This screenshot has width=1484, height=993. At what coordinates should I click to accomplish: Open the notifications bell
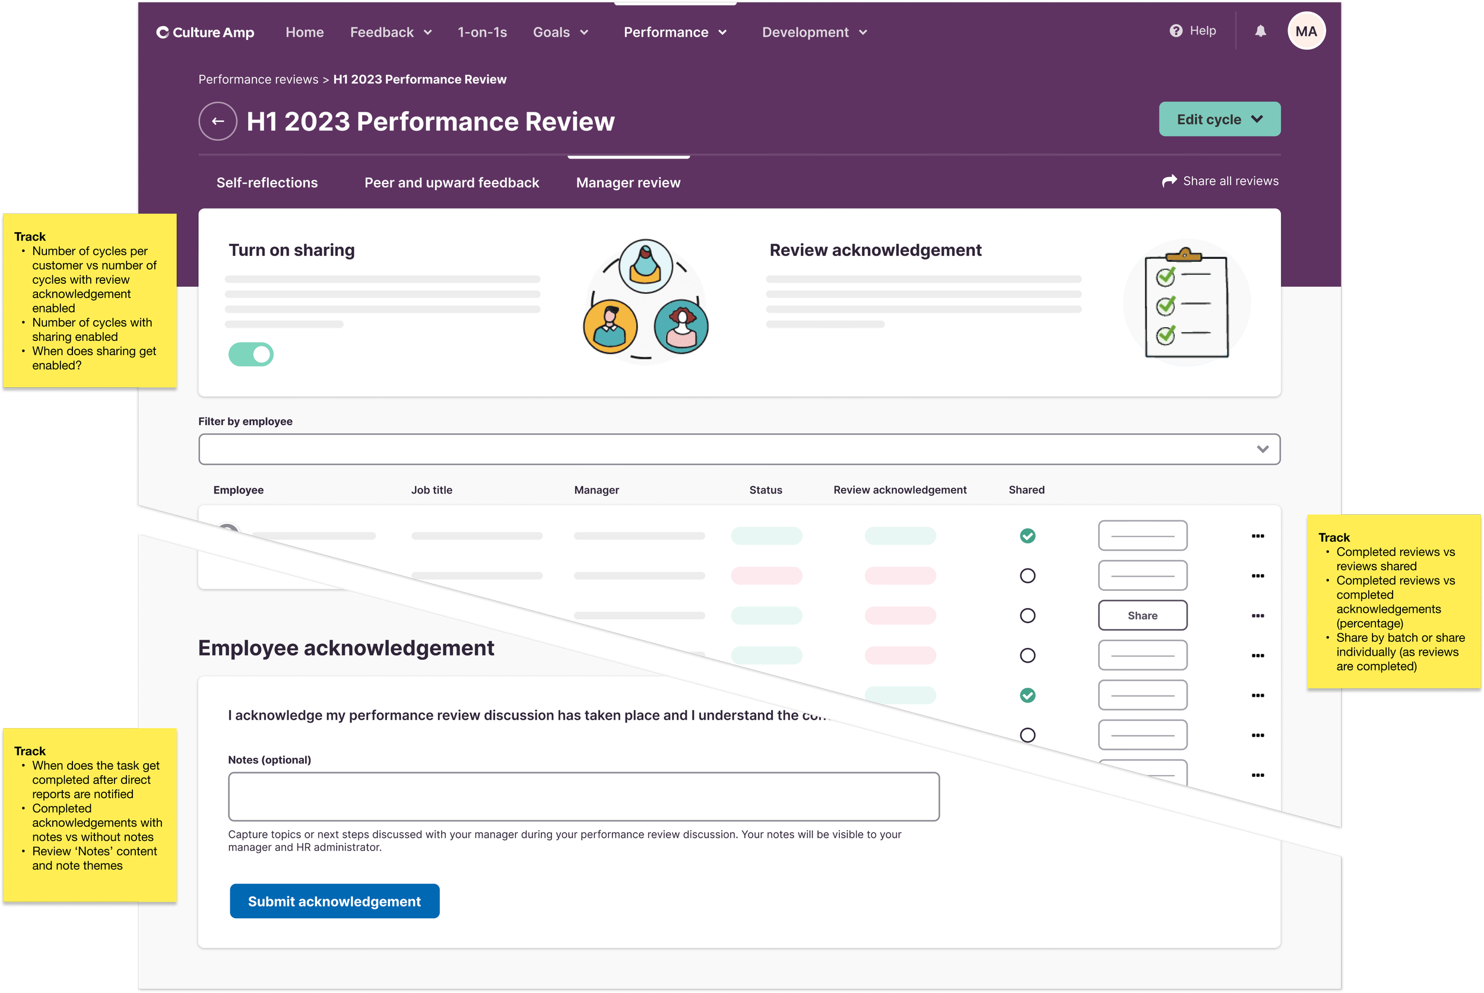[x=1260, y=31]
